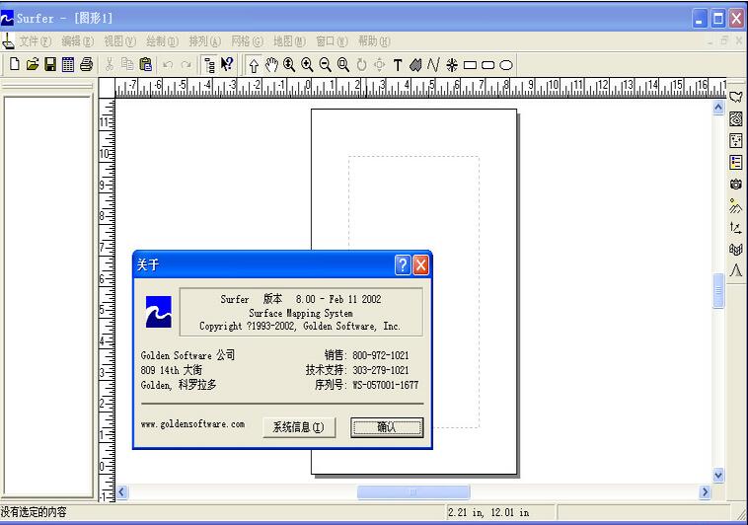Select the Text tool

tap(398, 65)
